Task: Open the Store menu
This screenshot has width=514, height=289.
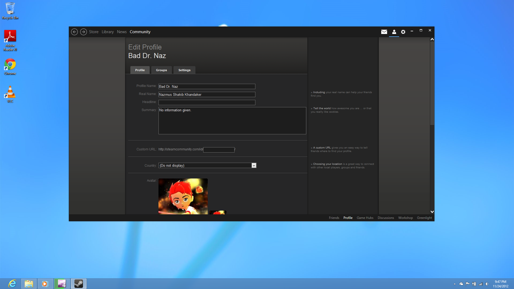Action: (94, 32)
